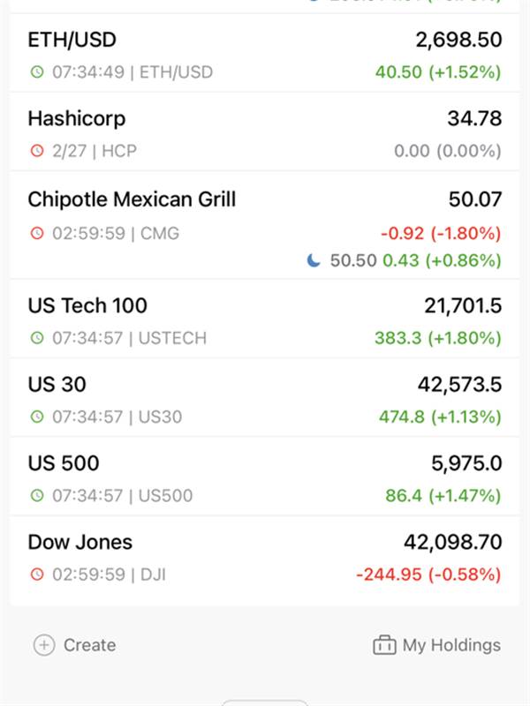The width and height of the screenshot is (530, 706).
Task: Tap the green clock icon for USTECH
Action: 37,338
